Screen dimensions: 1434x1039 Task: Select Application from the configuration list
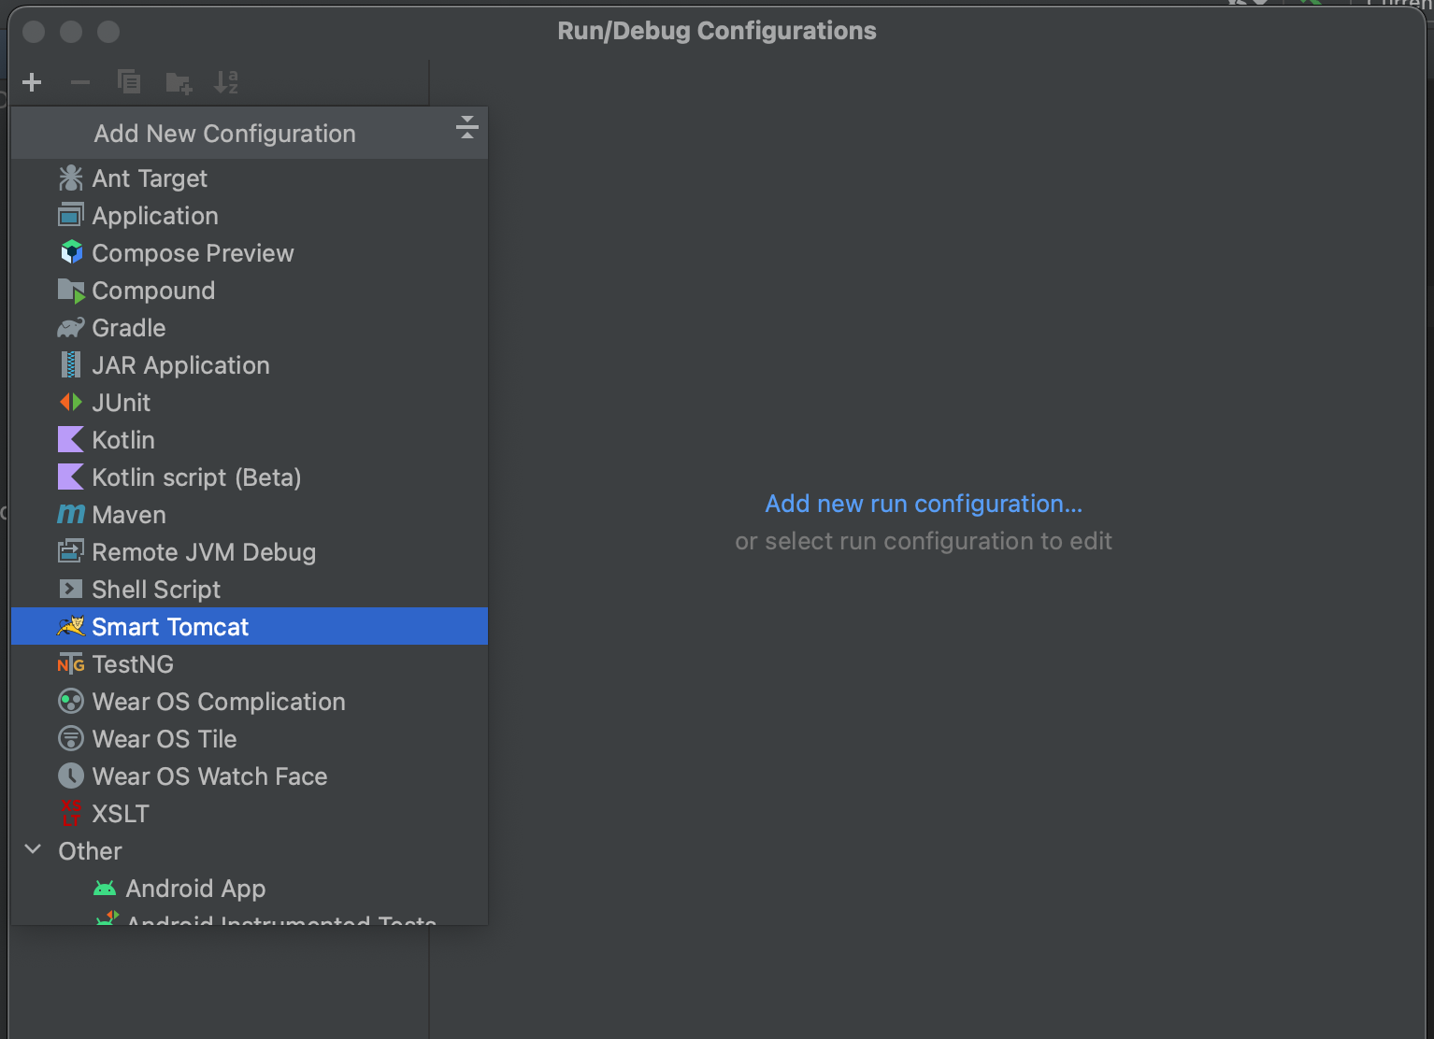tap(250, 215)
